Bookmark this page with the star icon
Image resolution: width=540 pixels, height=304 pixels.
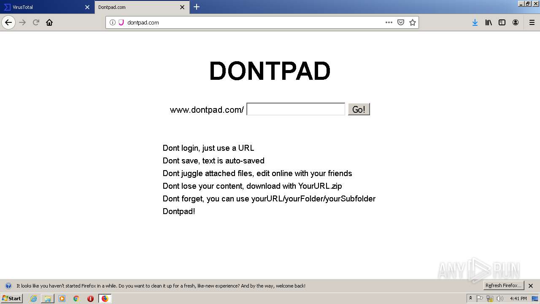tap(413, 22)
